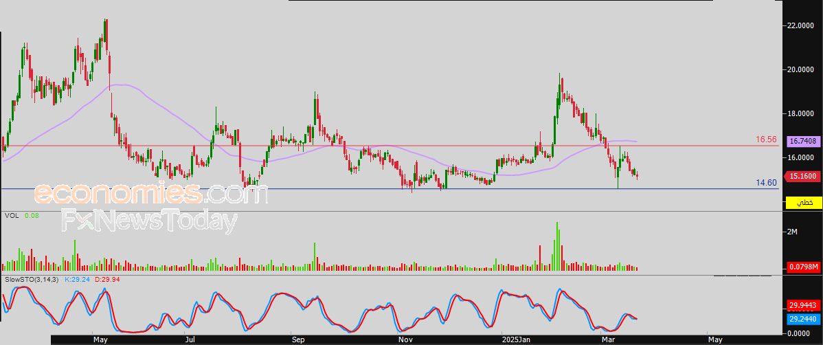Image resolution: width=823 pixels, height=345 pixels.
Task: Click the Sep timeline label
Action: click(298, 340)
